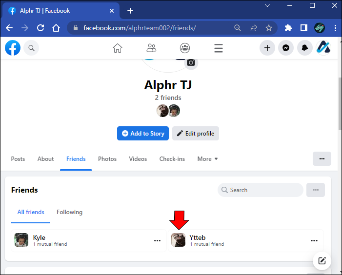Open the Facebook search magnifier button

coord(31,48)
